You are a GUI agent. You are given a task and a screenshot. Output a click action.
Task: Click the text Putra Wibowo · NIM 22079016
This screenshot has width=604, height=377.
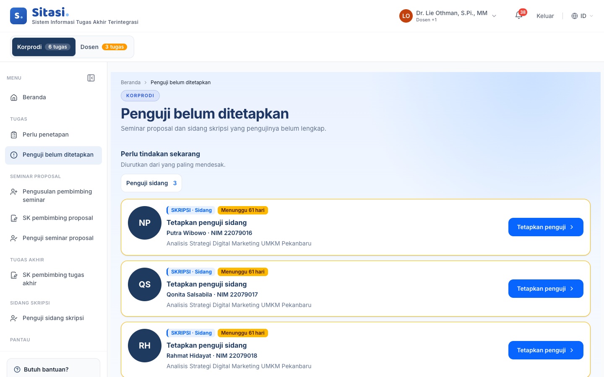click(x=209, y=233)
